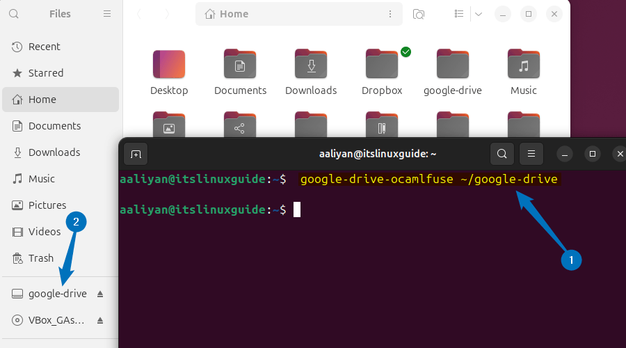
Task: Open the path bar three-dot menu
Action: tap(390, 14)
